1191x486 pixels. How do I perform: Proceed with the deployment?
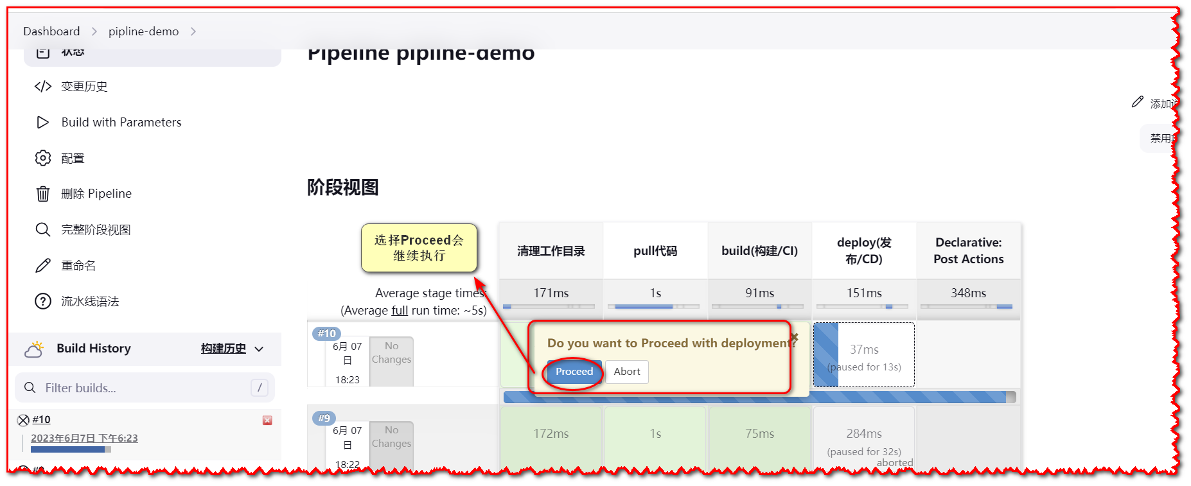pos(574,372)
